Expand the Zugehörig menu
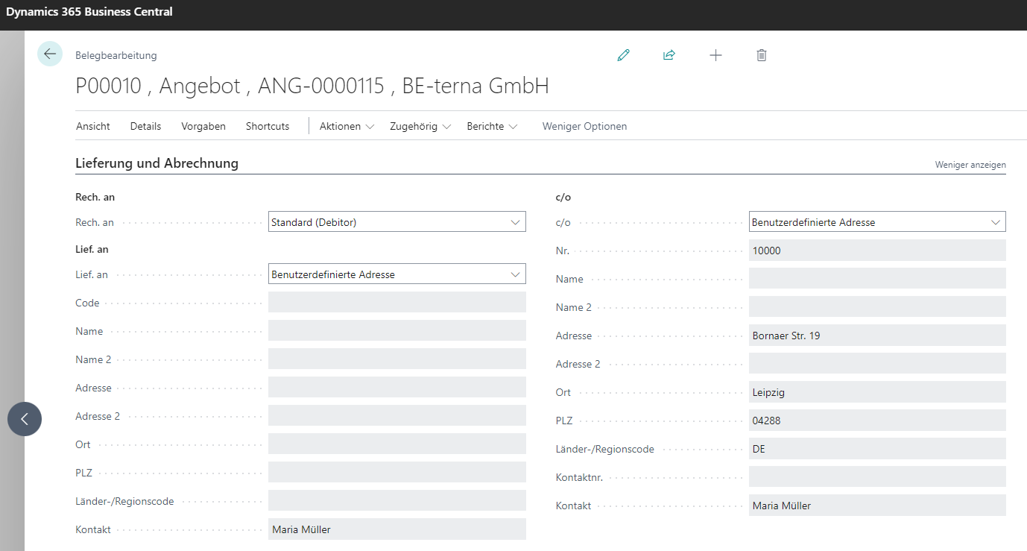The height and width of the screenshot is (551, 1027). [x=420, y=127]
